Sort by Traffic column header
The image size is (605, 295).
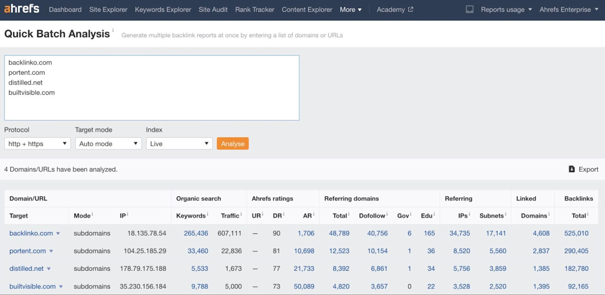pos(230,215)
